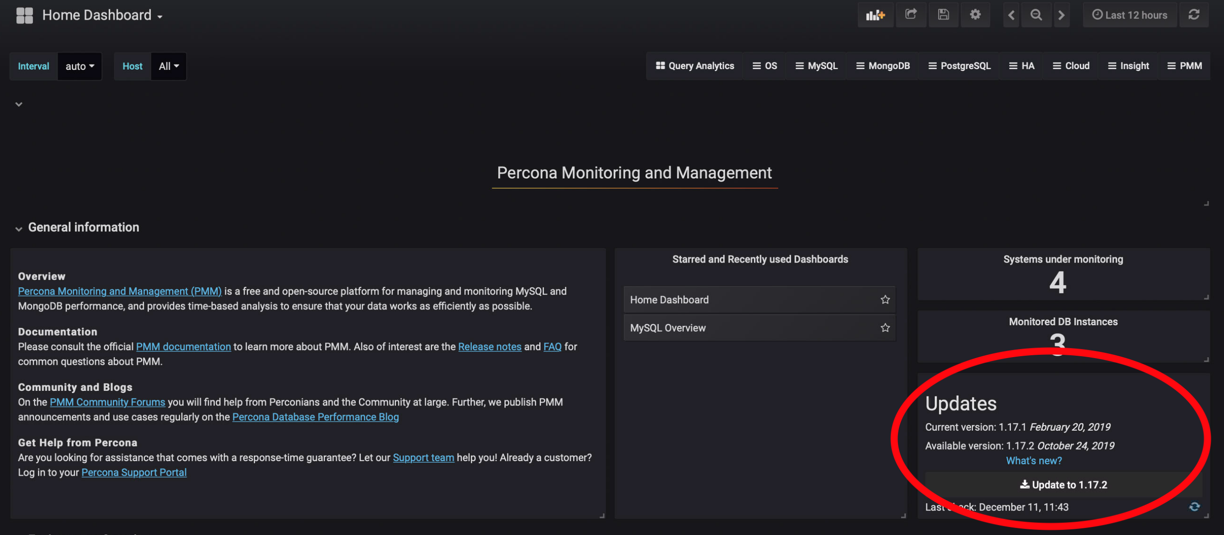
Task: Star the Home Dashboard entry
Action: coord(885,300)
